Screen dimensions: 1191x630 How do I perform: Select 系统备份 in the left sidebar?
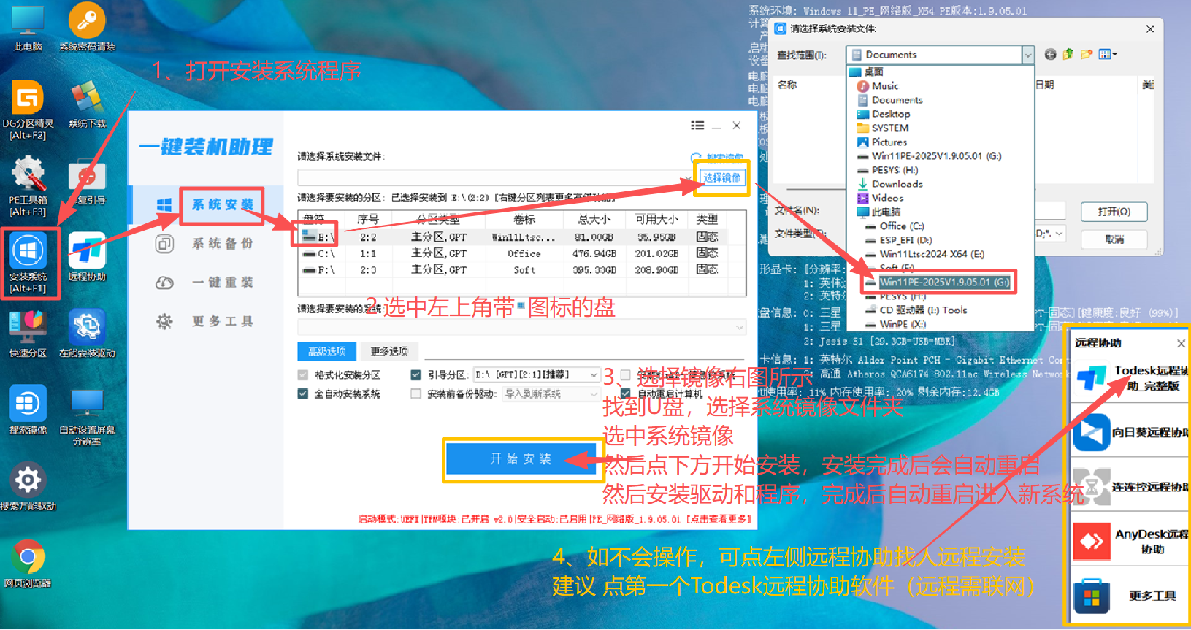coord(222,244)
